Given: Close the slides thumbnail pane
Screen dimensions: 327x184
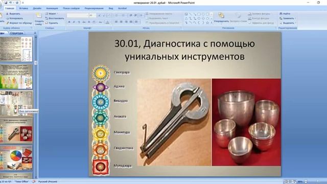Looking at the screenshot, I should (x=35, y=33).
